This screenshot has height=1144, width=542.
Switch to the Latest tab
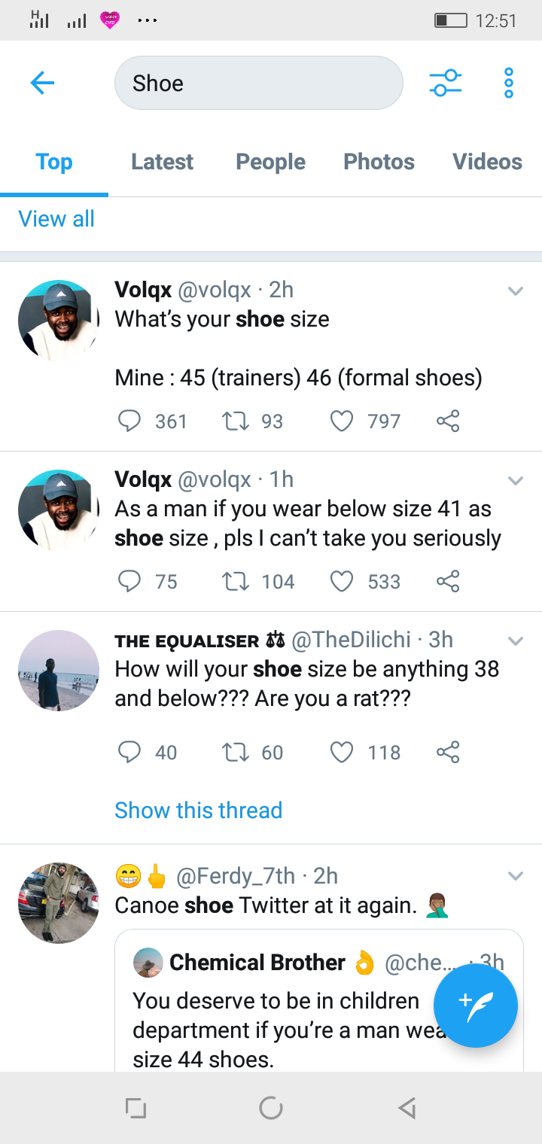click(x=162, y=162)
